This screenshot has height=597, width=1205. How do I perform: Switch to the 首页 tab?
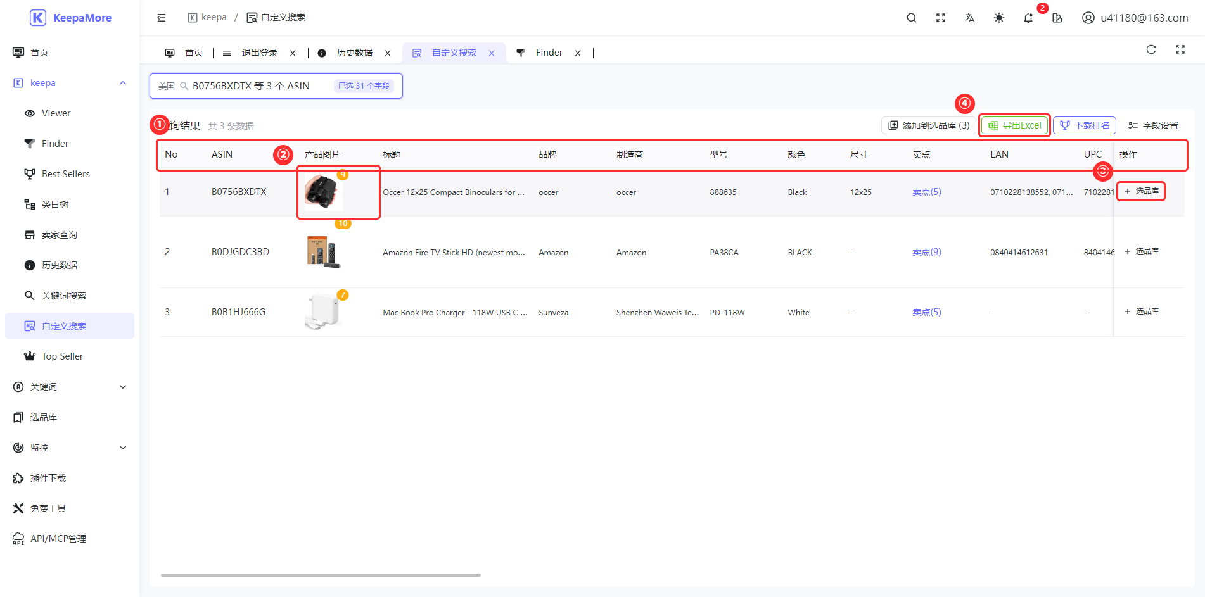184,53
